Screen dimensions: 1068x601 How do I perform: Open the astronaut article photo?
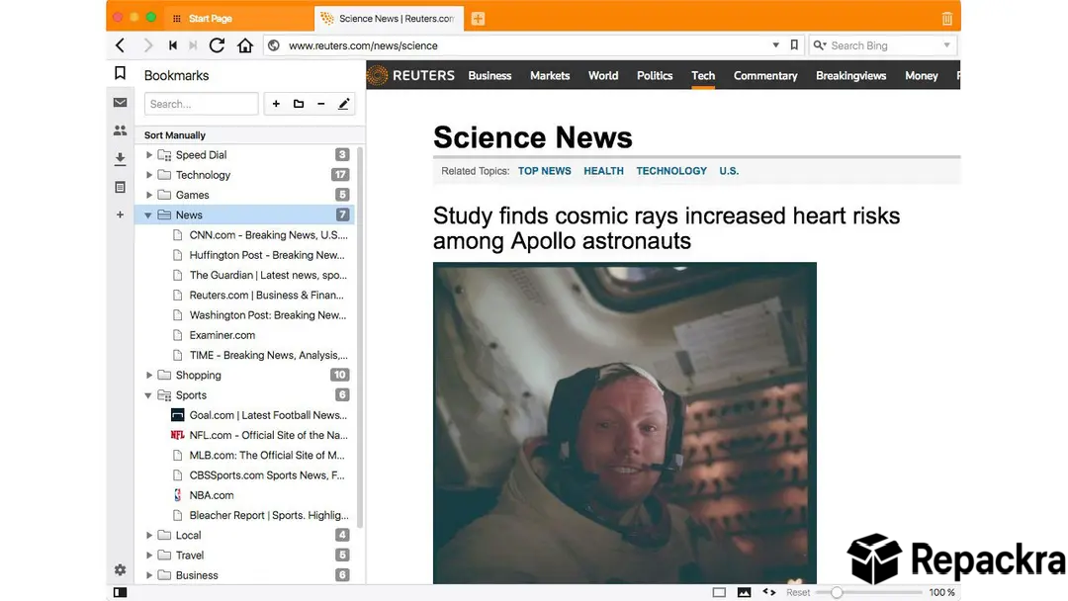[625, 423]
